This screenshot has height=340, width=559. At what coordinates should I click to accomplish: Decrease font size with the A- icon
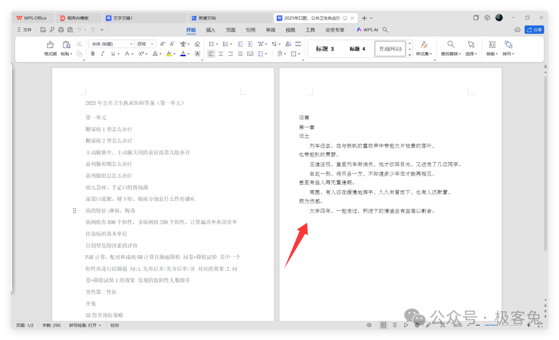(x=172, y=44)
